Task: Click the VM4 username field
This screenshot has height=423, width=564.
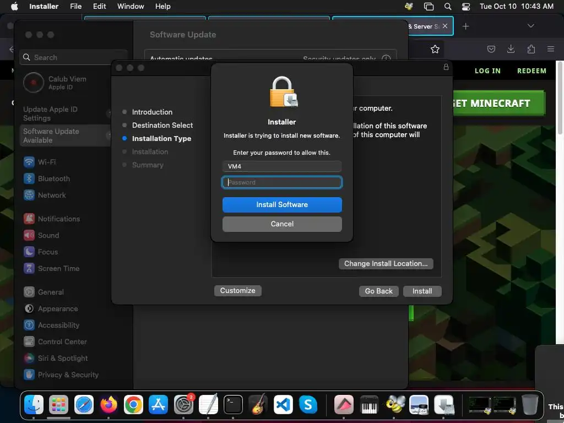Action: tap(282, 166)
